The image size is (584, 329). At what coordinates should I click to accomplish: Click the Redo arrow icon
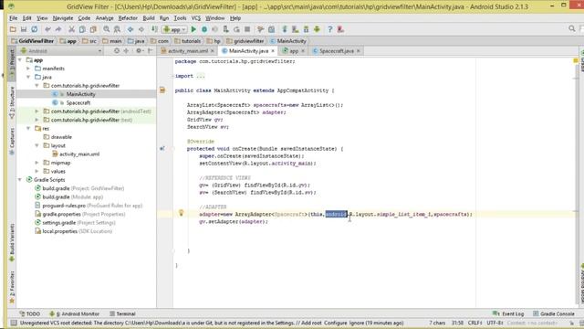click(x=58, y=29)
